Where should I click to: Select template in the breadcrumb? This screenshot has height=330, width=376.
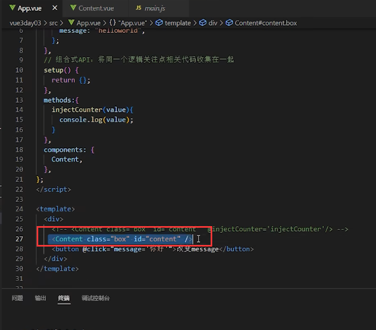point(178,23)
